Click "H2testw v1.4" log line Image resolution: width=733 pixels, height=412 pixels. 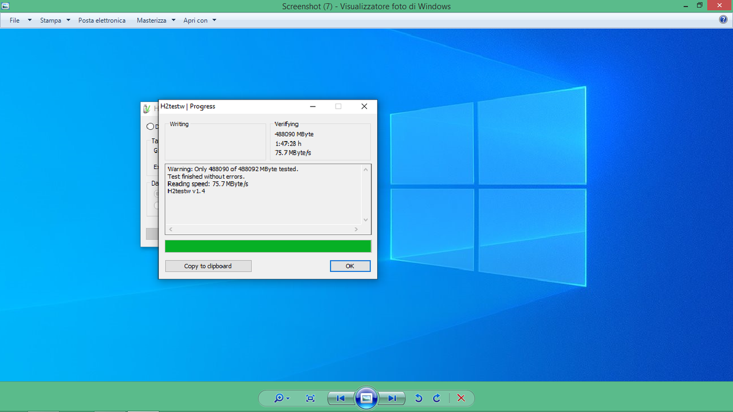click(186, 191)
